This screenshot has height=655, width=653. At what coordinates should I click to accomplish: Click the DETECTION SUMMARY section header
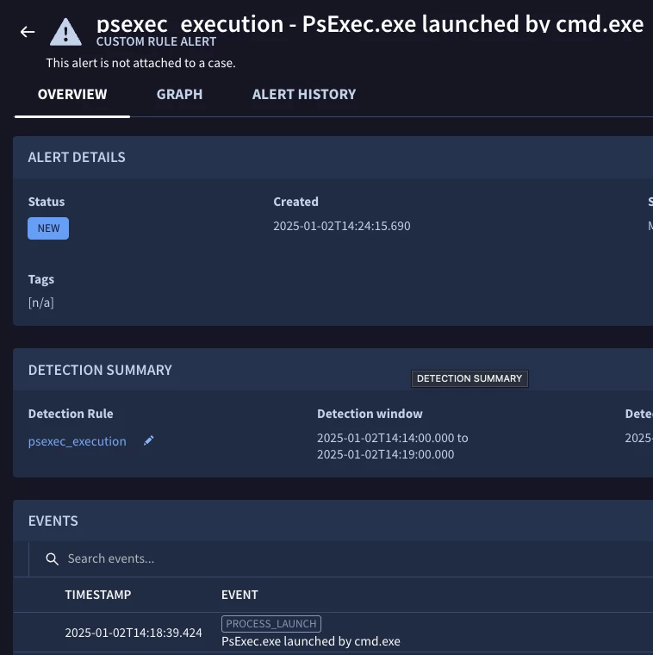click(100, 370)
